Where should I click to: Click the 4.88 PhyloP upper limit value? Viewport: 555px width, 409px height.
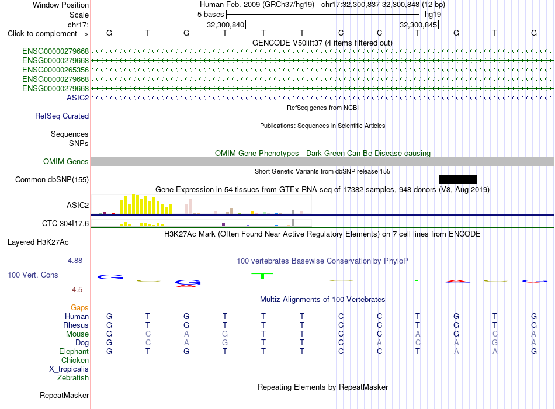pos(75,261)
